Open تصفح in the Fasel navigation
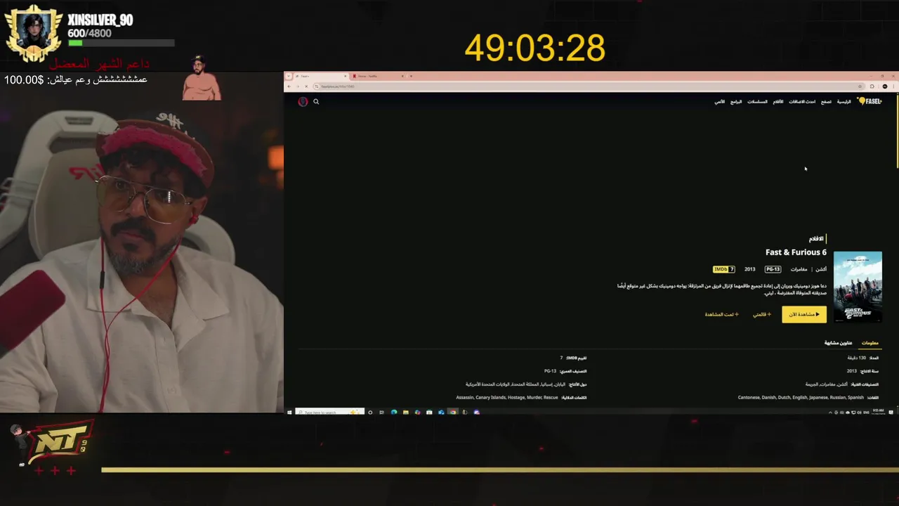This screenshot has height=506, width=899. pyautogui.click(x=826, y=102)
